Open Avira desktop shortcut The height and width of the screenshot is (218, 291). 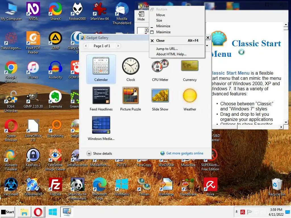tap(211, 187)
